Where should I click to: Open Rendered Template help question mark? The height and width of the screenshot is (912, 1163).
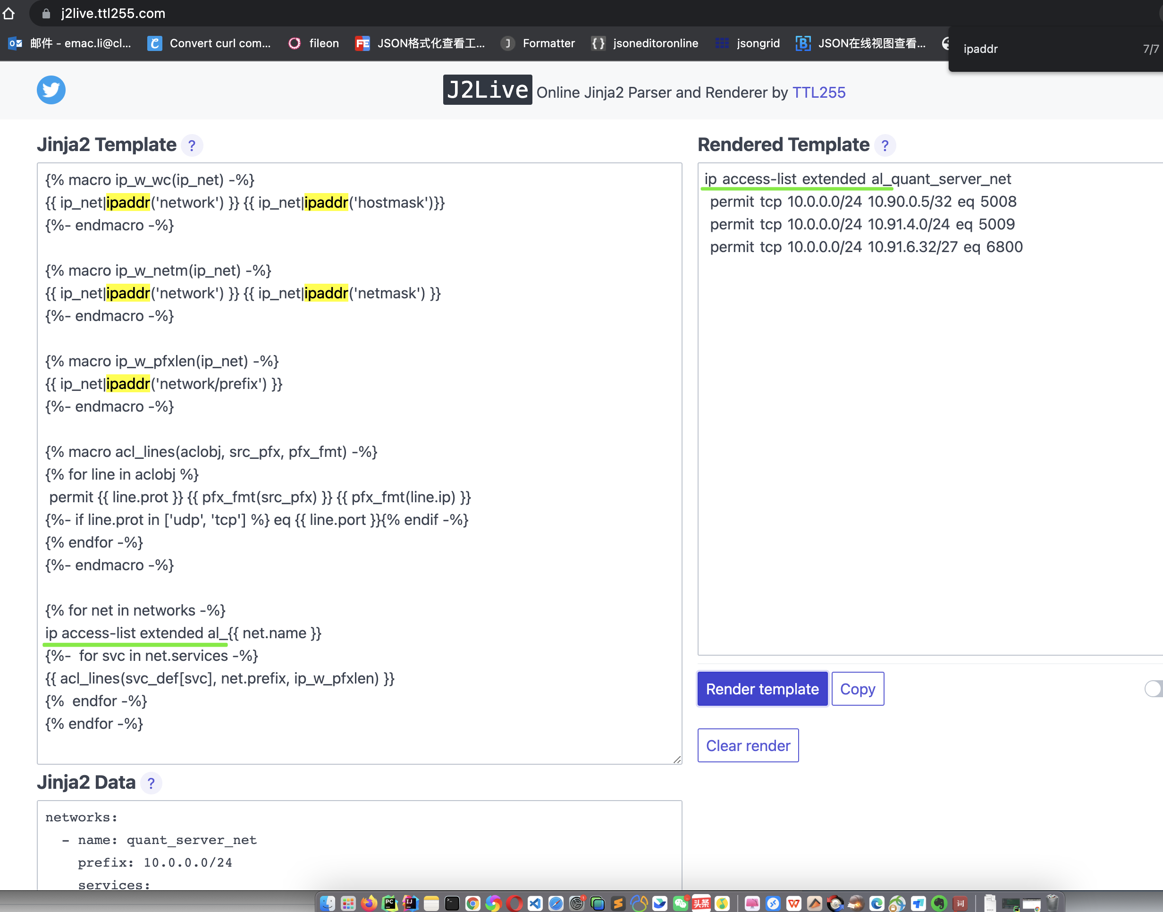click(885, 145)
